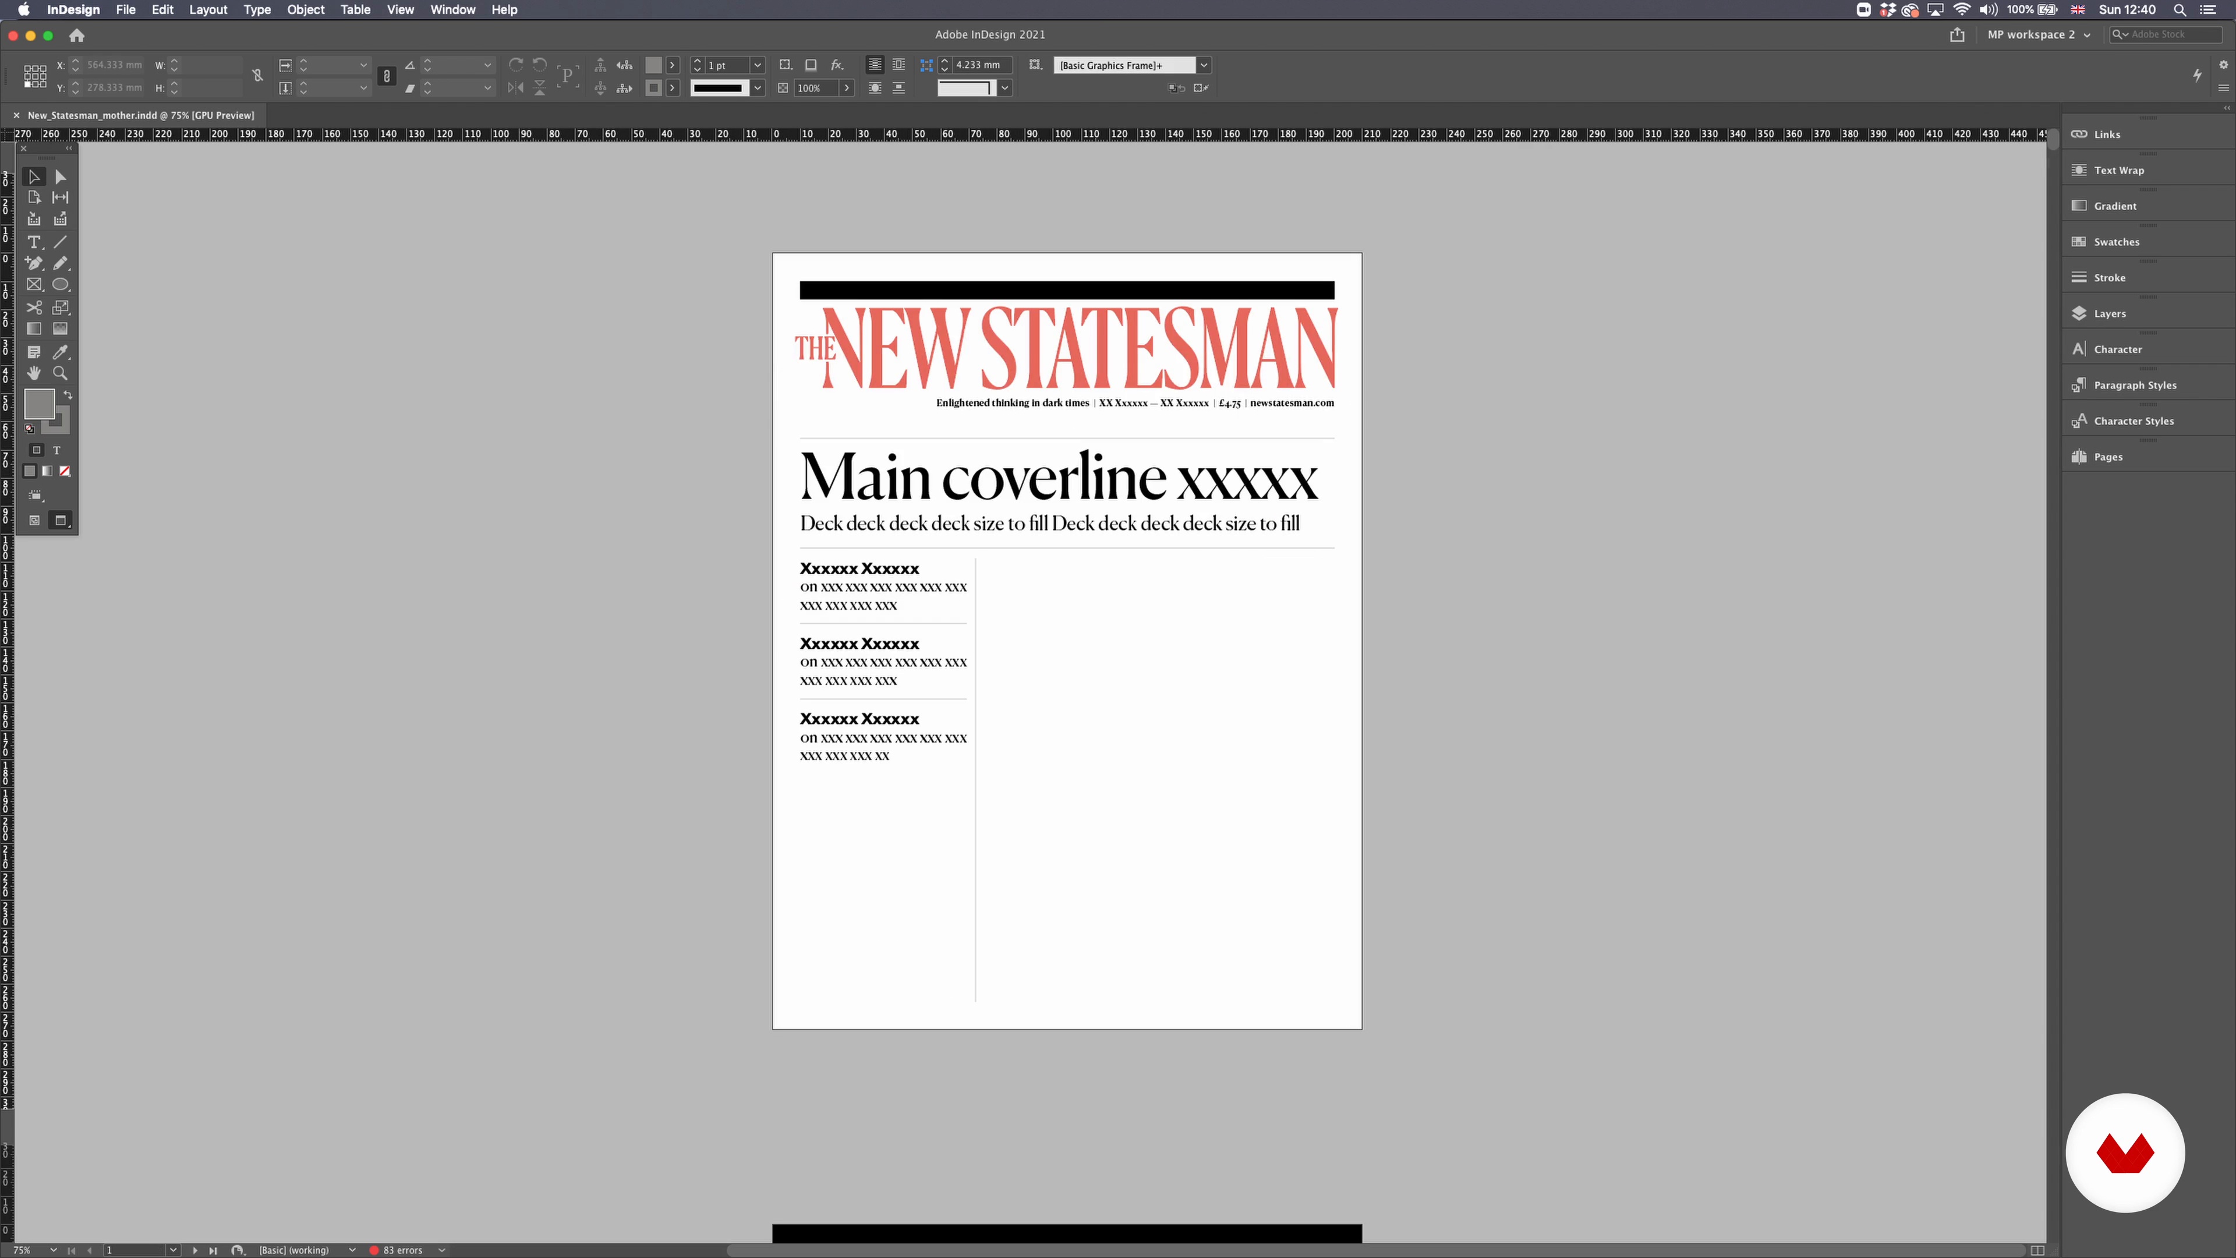Choose the Gradient Feather tool
2236x1258 pixels.
tap(60, 329)
